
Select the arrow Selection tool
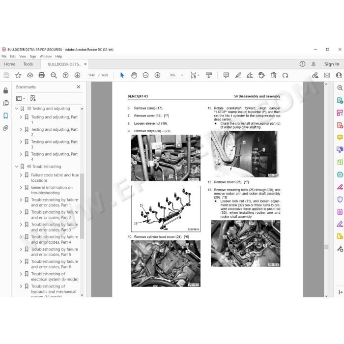click(122, 75)
